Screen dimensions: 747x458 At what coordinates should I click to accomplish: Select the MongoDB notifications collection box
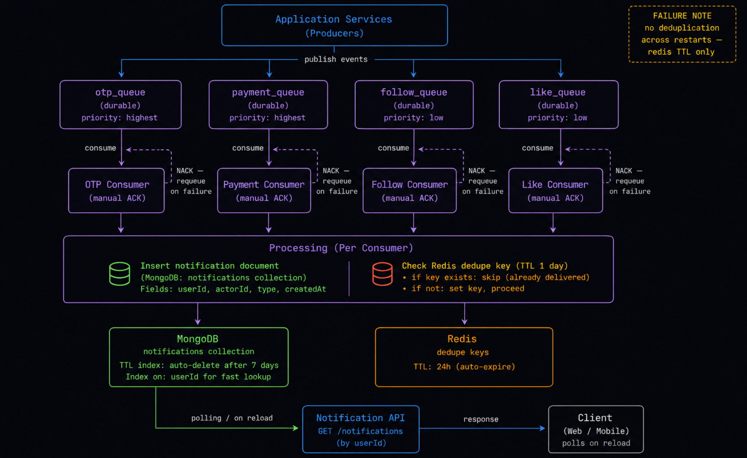[199, 357]
